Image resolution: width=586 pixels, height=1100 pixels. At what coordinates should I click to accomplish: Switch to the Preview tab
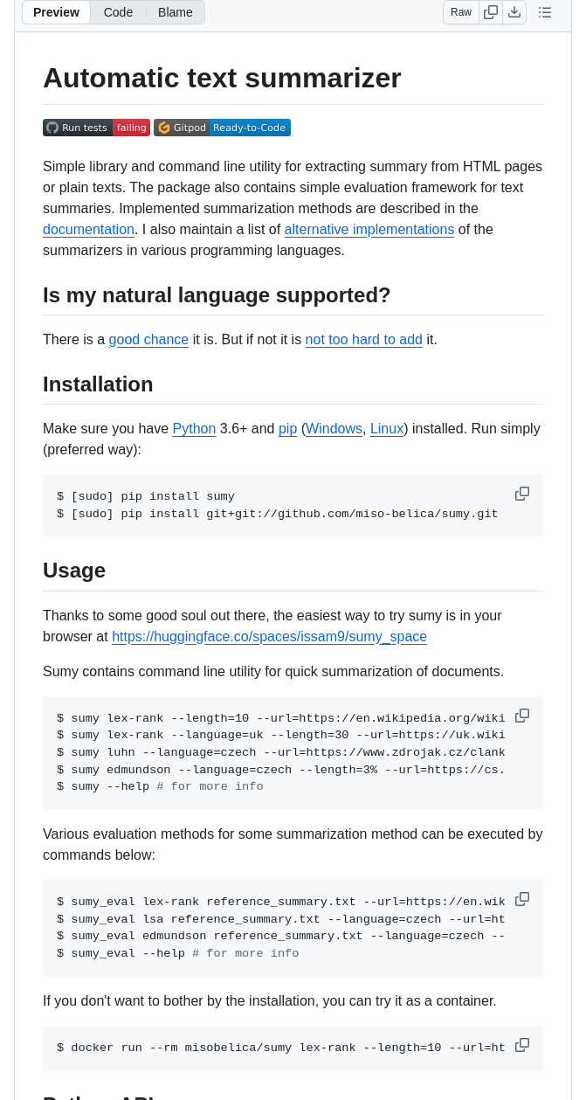pyautogui.click(x=56, y=12)
